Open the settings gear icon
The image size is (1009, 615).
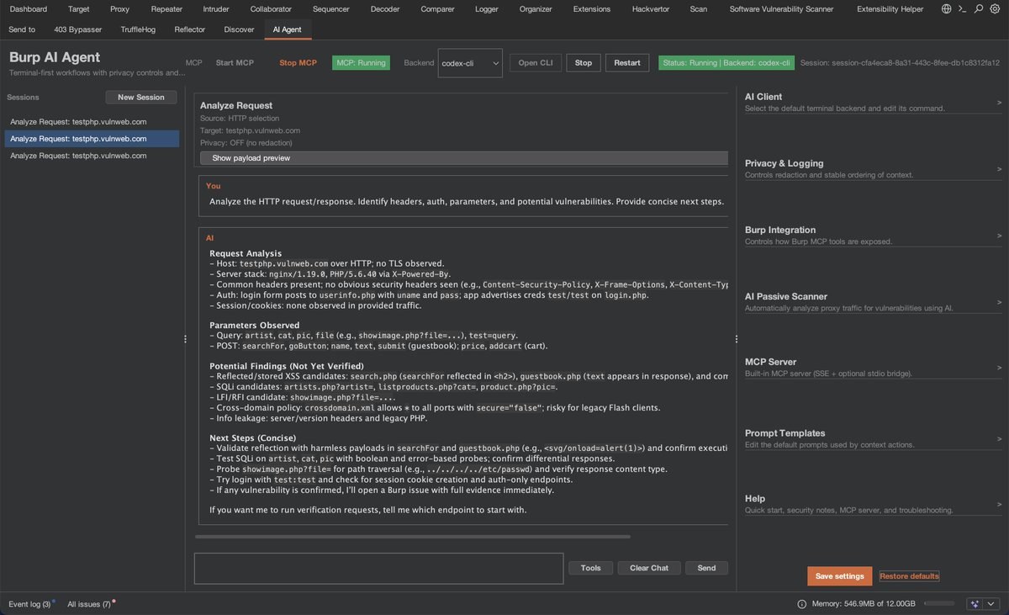tap(995, 9)
